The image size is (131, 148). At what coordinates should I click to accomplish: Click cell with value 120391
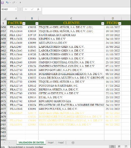coord(32,109)
